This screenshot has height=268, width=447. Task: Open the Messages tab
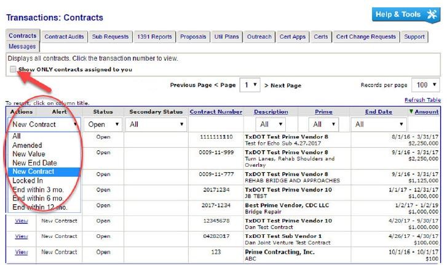coord(22,47)
